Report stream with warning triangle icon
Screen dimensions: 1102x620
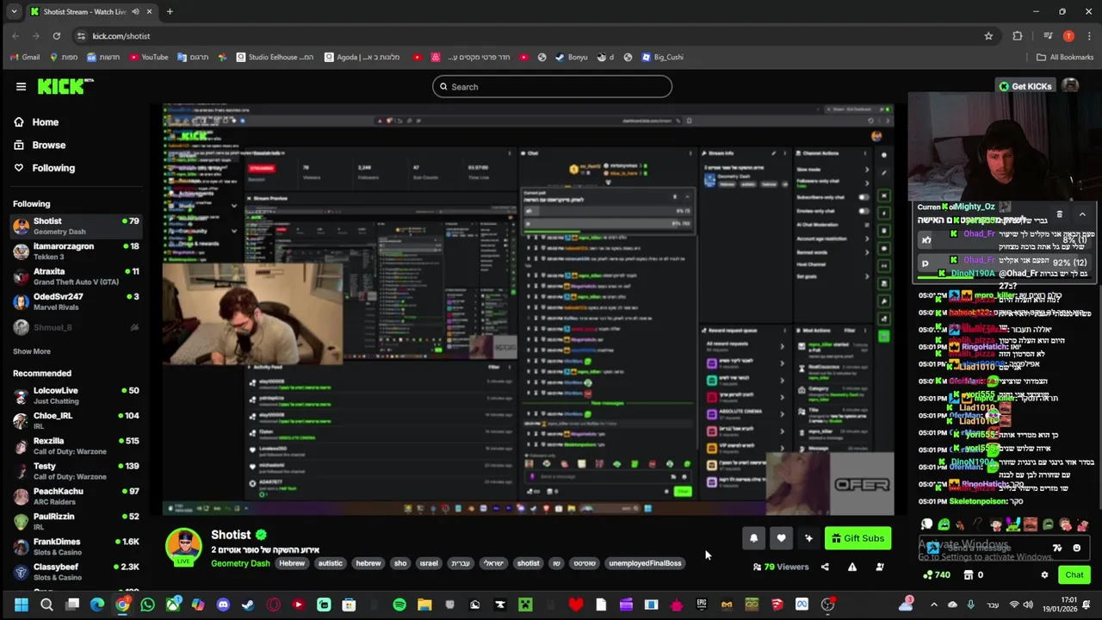(x=852, y=567)
